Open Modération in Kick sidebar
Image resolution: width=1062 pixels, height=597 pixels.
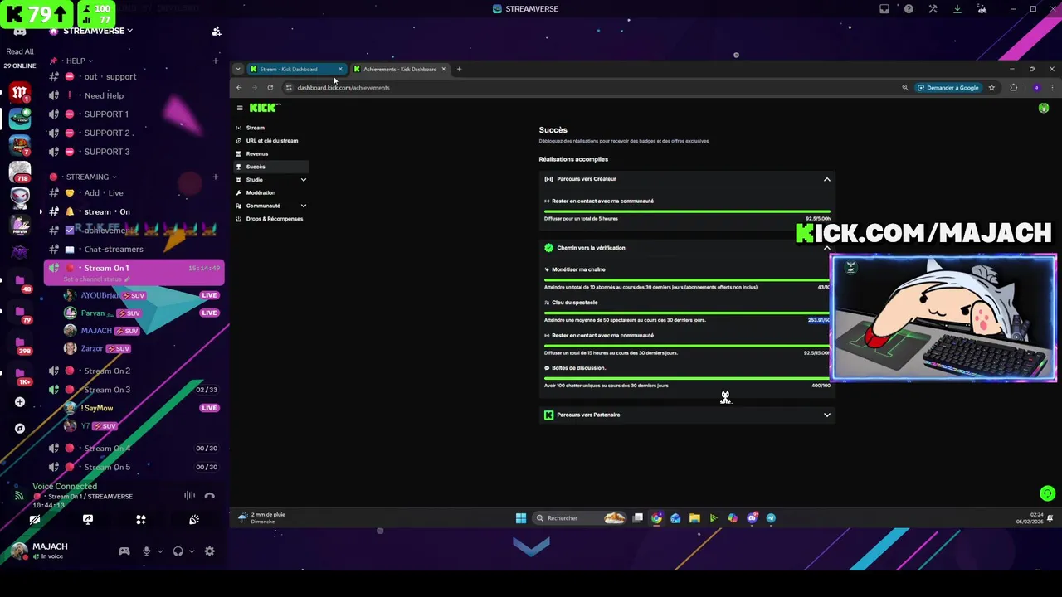260,192
